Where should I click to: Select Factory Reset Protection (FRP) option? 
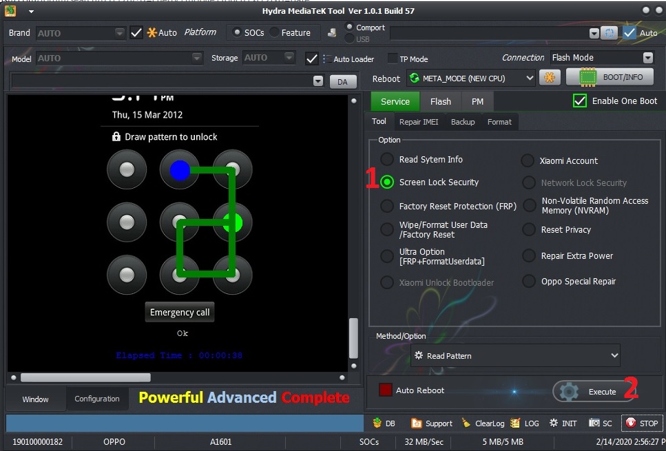[387, 207]
